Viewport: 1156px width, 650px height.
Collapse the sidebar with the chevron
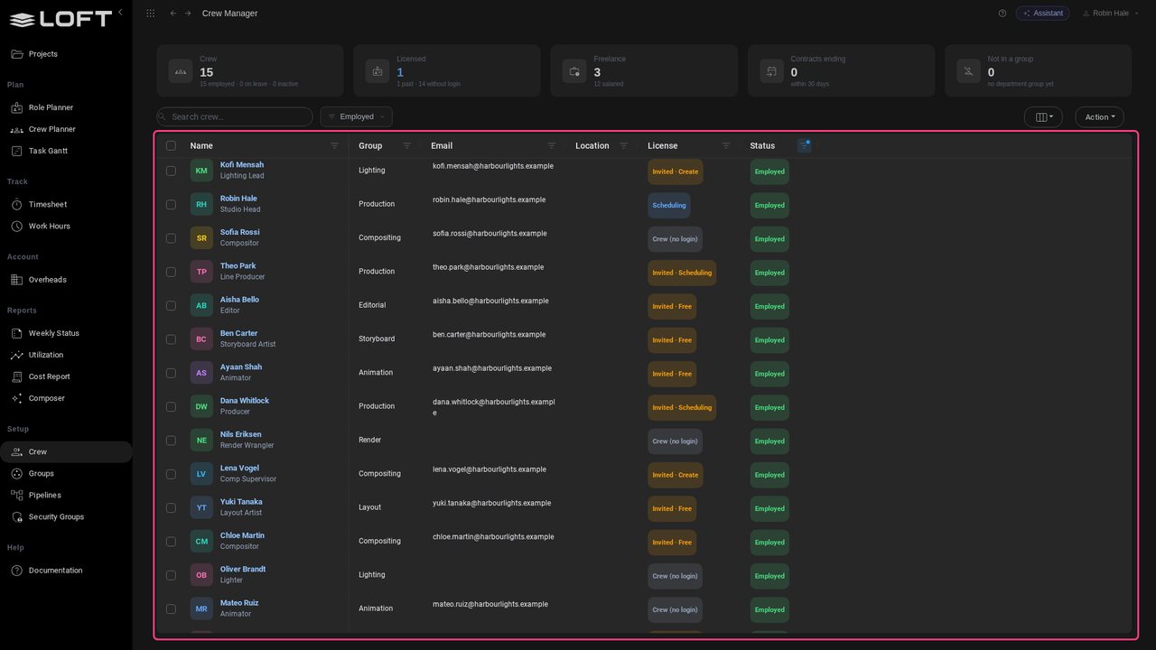click(120, 13)
